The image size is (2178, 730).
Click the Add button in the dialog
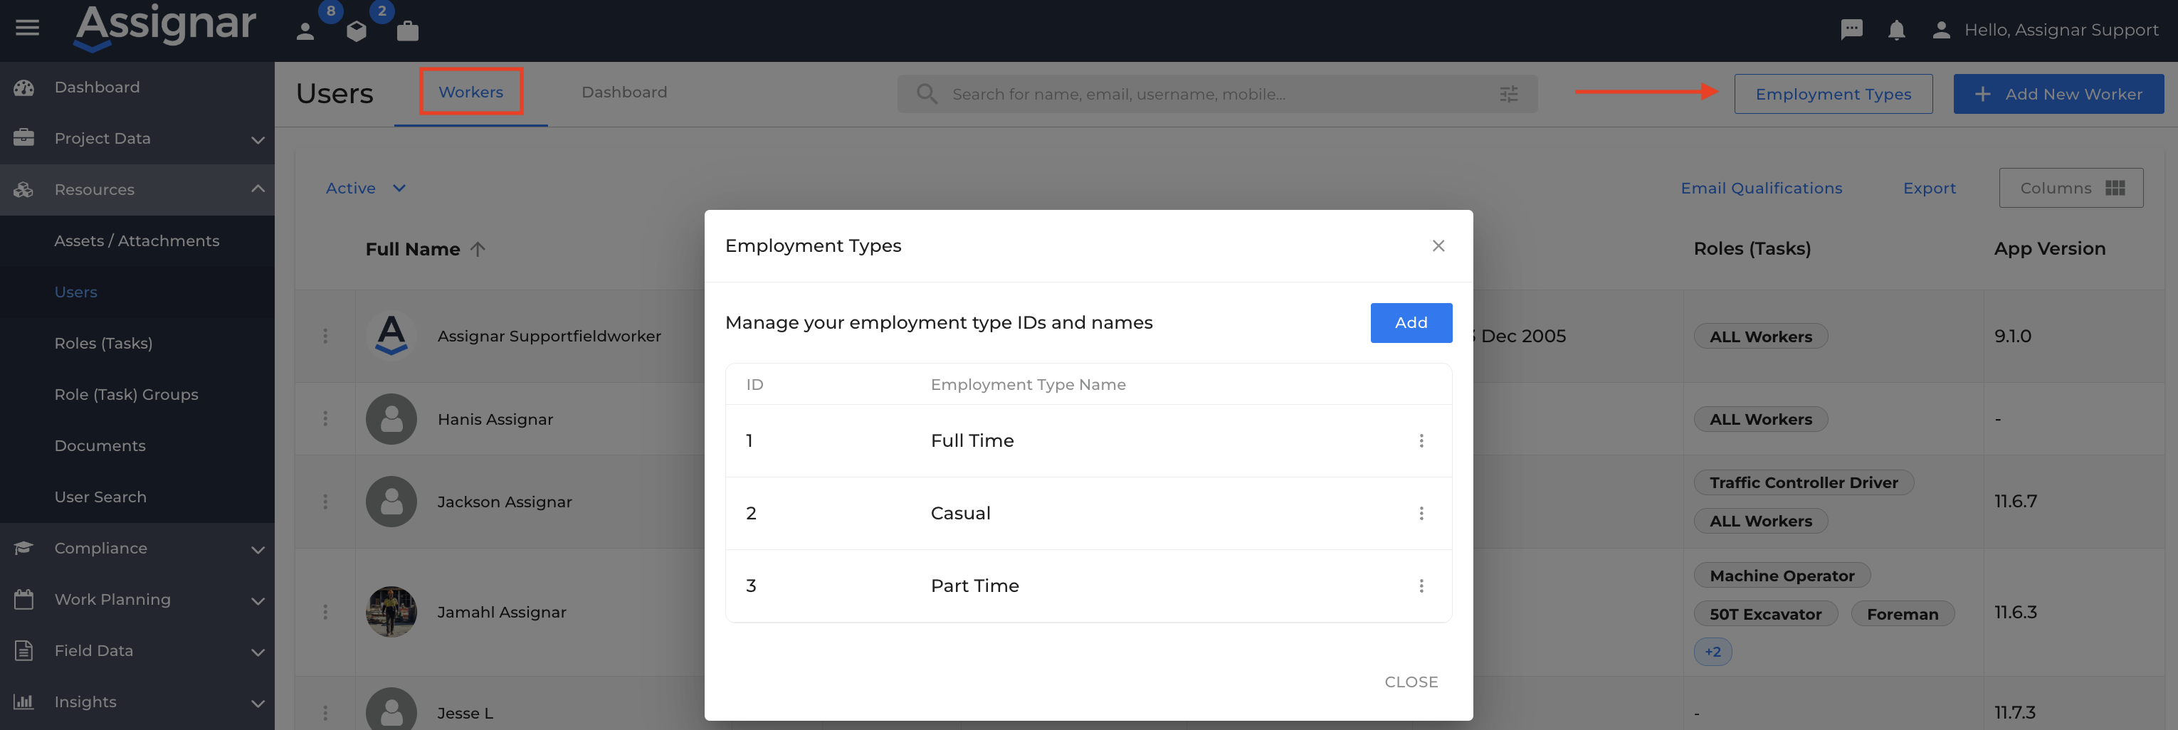1411,323
